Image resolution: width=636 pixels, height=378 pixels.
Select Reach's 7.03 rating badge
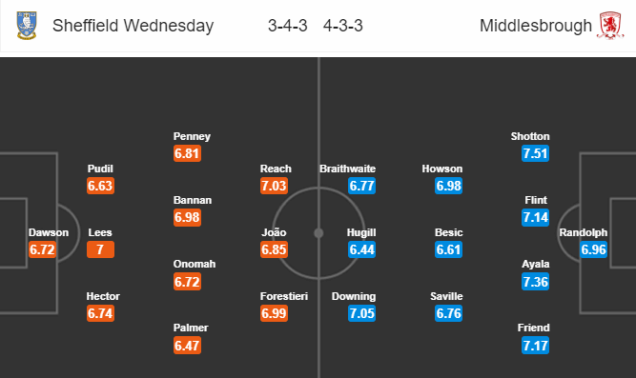pos(275,186)
